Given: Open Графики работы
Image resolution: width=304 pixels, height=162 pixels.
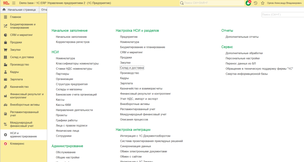Looking at the screenshot, I should click(x=66, y=120).
